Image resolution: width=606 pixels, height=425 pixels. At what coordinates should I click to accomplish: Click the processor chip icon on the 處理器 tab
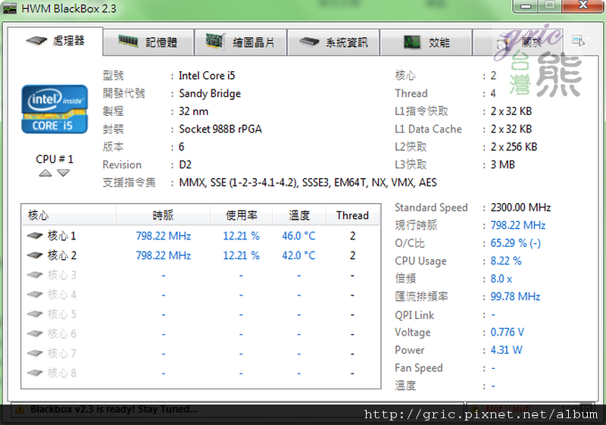[36, 40]
